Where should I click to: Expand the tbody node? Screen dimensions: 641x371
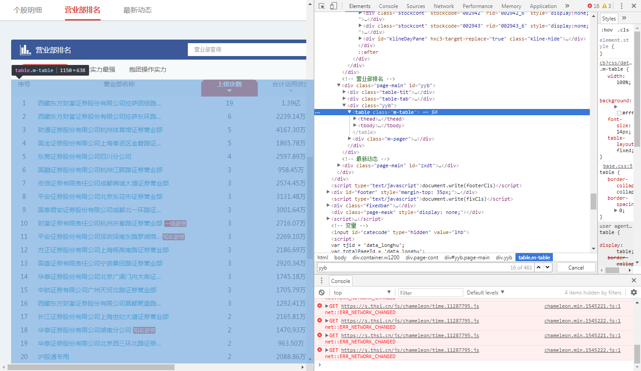tap(355, 125)
